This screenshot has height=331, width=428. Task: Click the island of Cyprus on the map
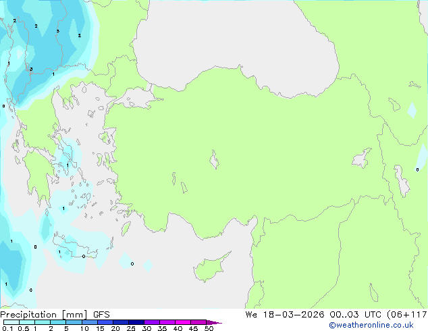[210, 268]
